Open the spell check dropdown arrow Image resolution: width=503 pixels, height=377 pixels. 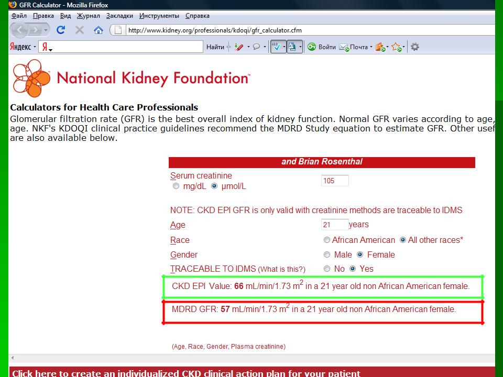(x=284, y=47)
